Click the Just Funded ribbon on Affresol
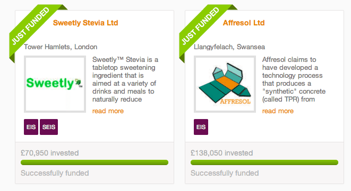This screenshot has height=191, width=351. [201, 25]
